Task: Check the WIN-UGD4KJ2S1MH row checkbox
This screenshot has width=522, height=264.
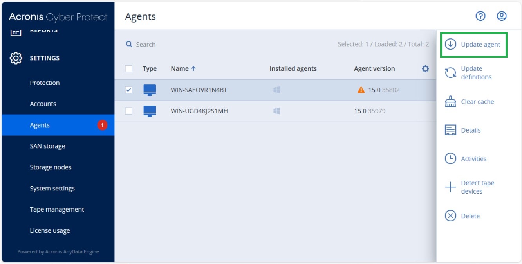Action: (x=128, y=111)
